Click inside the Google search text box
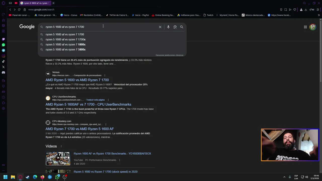Screen dimensions: 322x181 [101, 27]
